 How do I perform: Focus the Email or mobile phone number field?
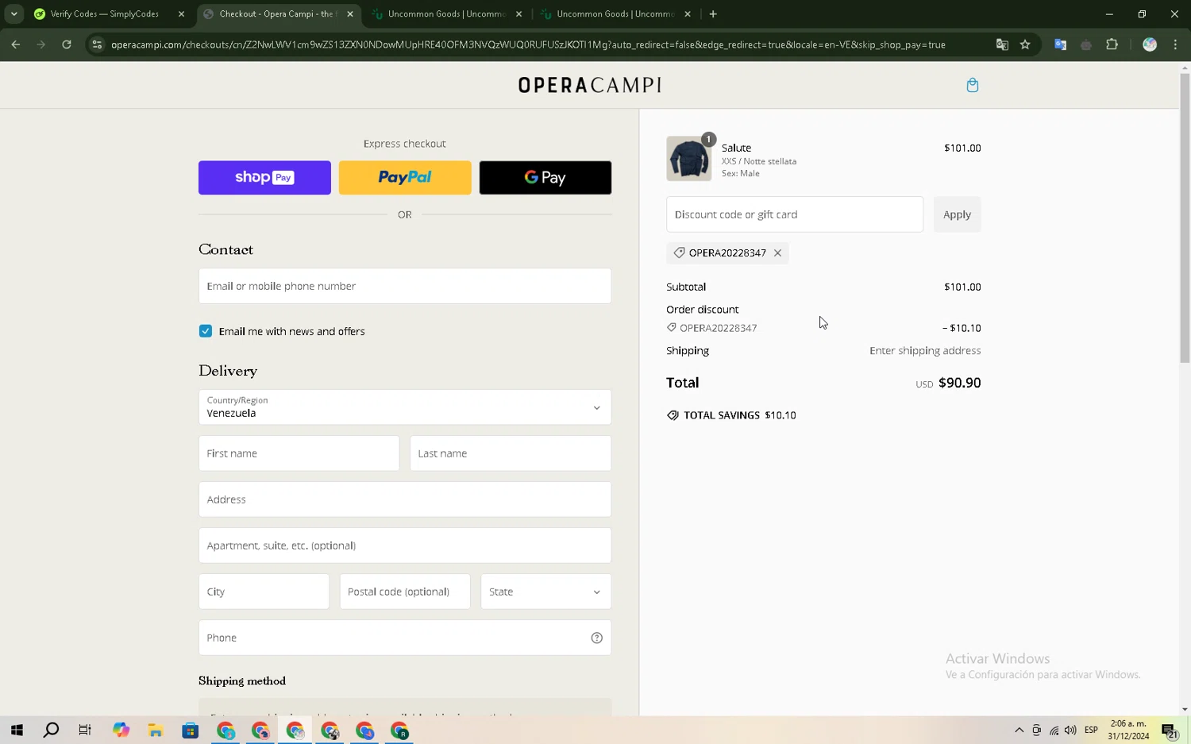tap(405, 286)
